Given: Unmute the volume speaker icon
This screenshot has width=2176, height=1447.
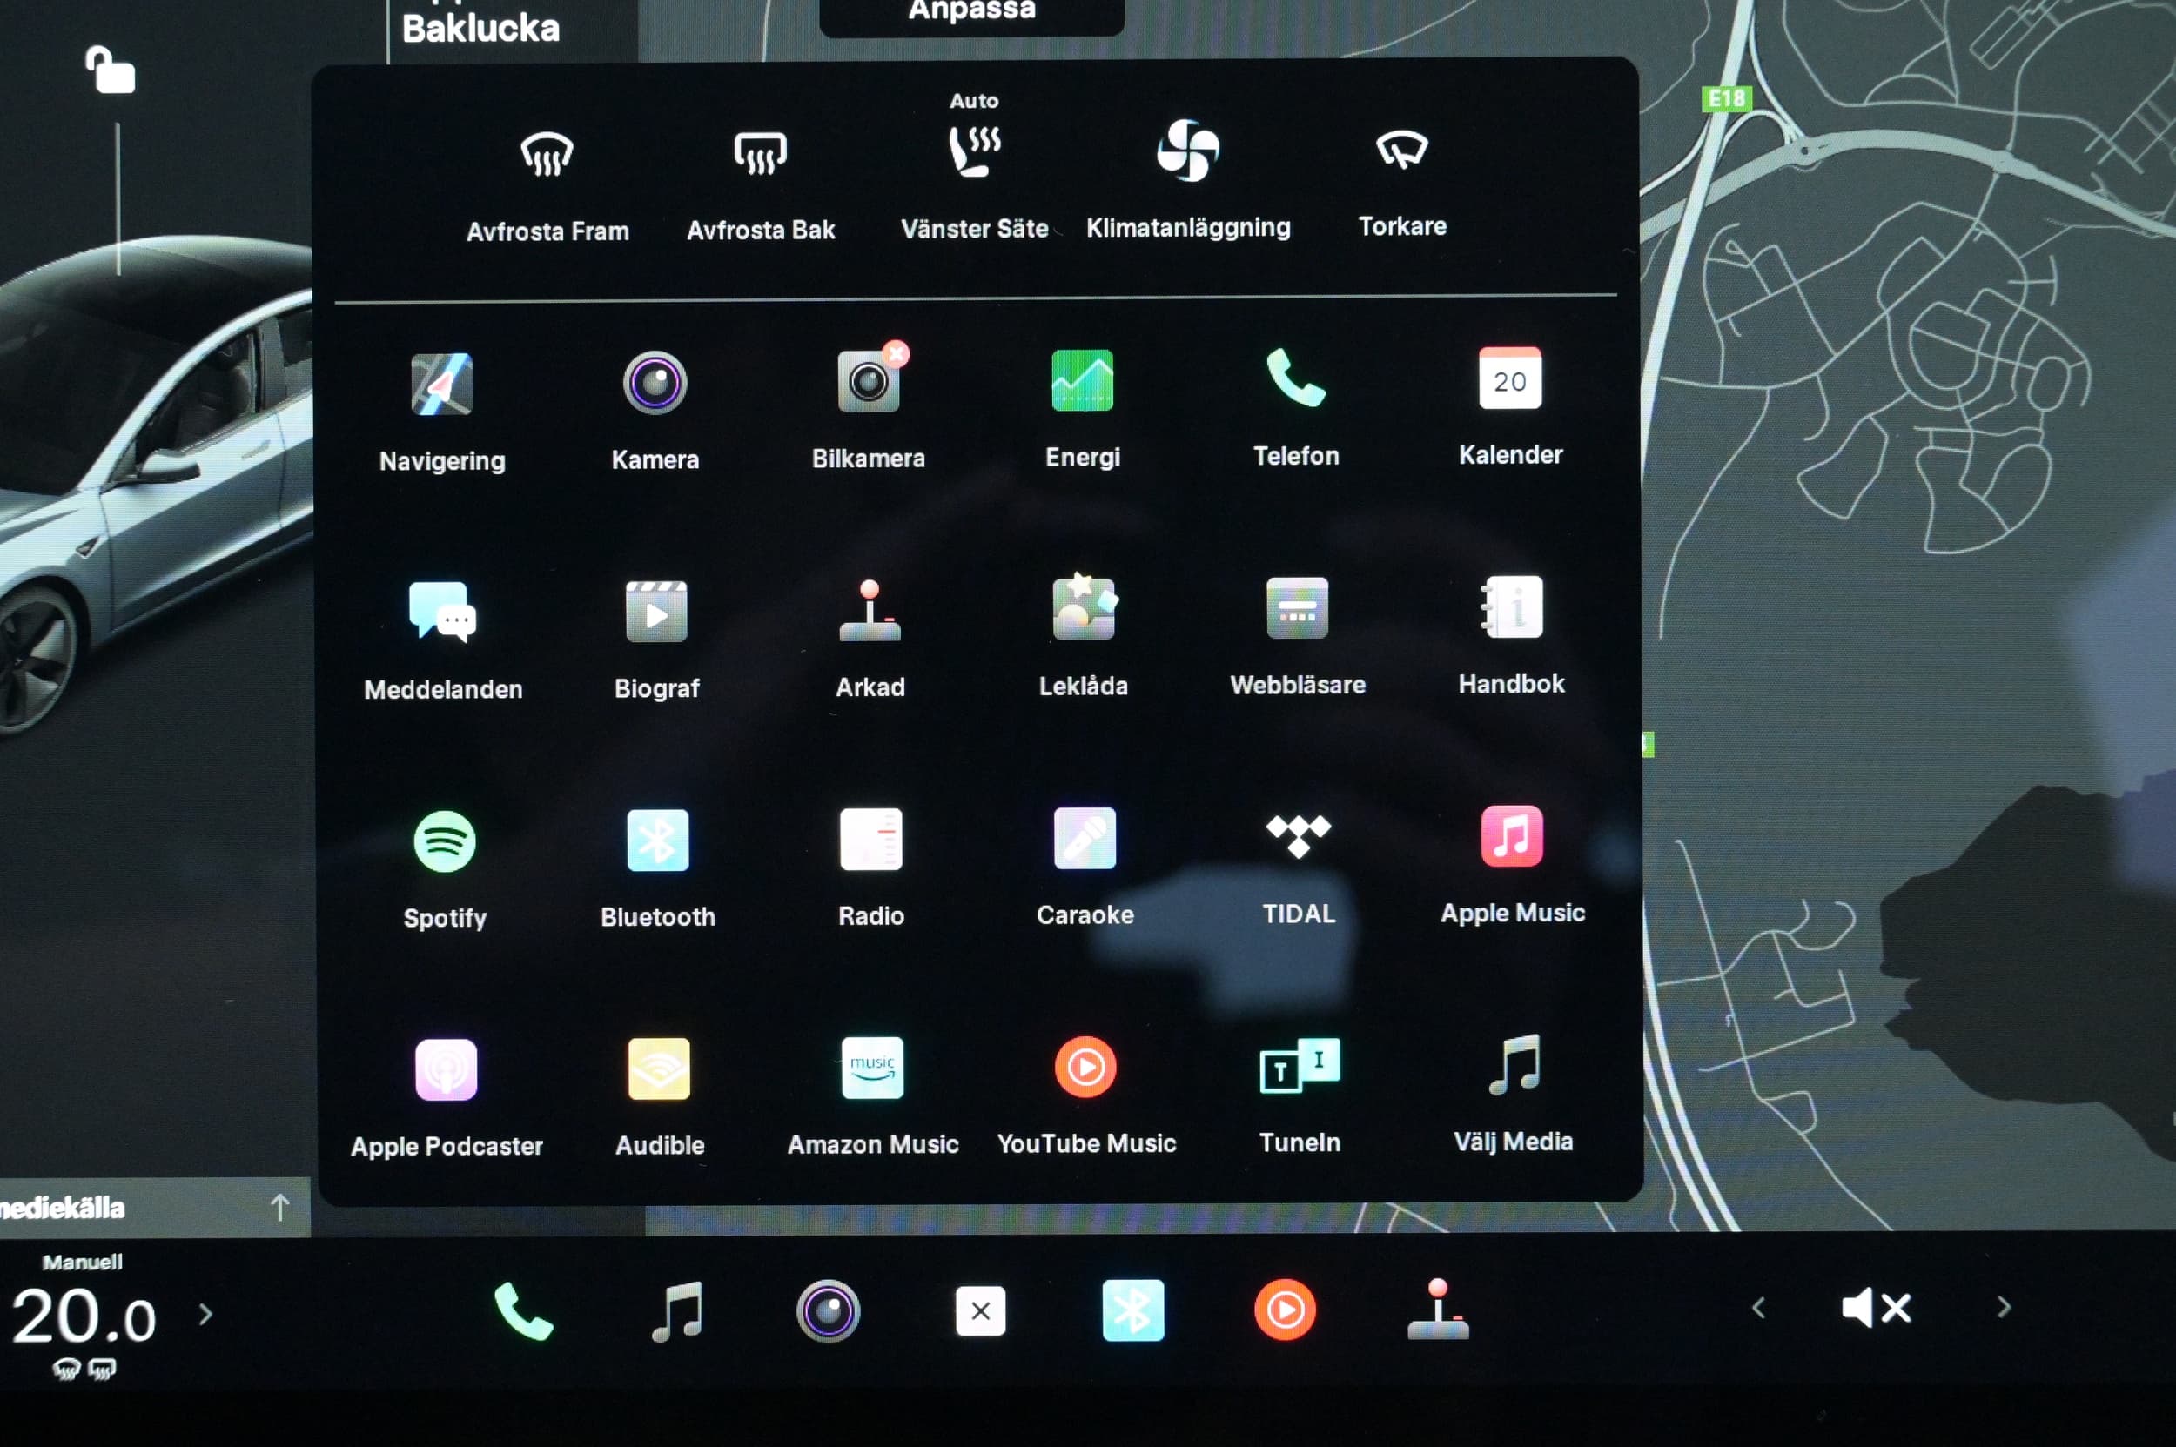Looking at the screenshot, I should [1874, 1309].
